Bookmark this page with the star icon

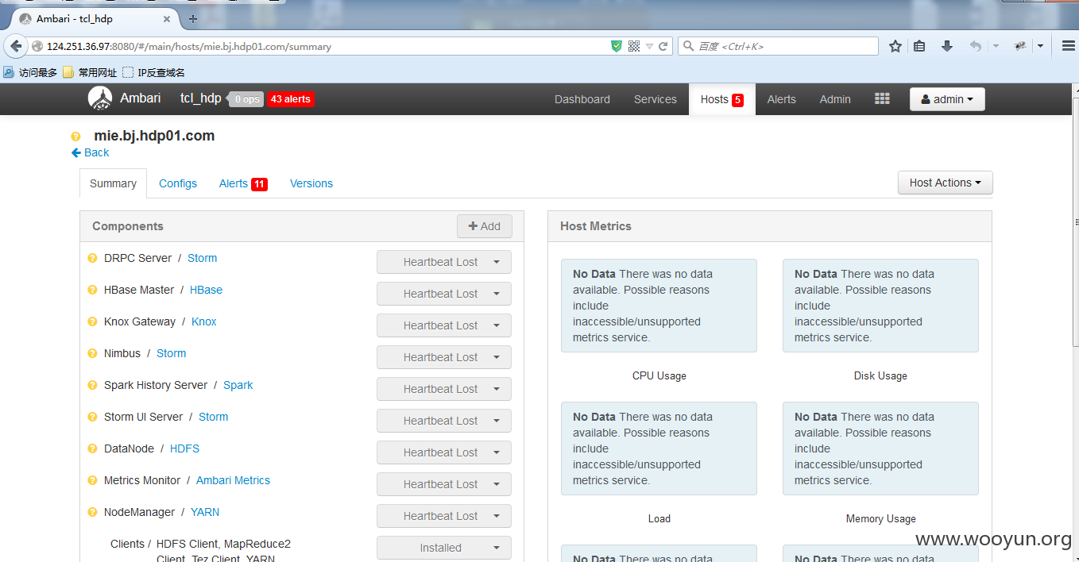click(x=895, y=46)
